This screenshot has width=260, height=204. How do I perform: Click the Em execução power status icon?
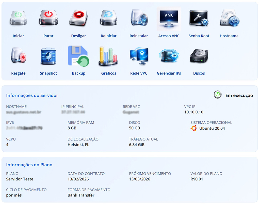pyautogui.click(x=218, y=95)
